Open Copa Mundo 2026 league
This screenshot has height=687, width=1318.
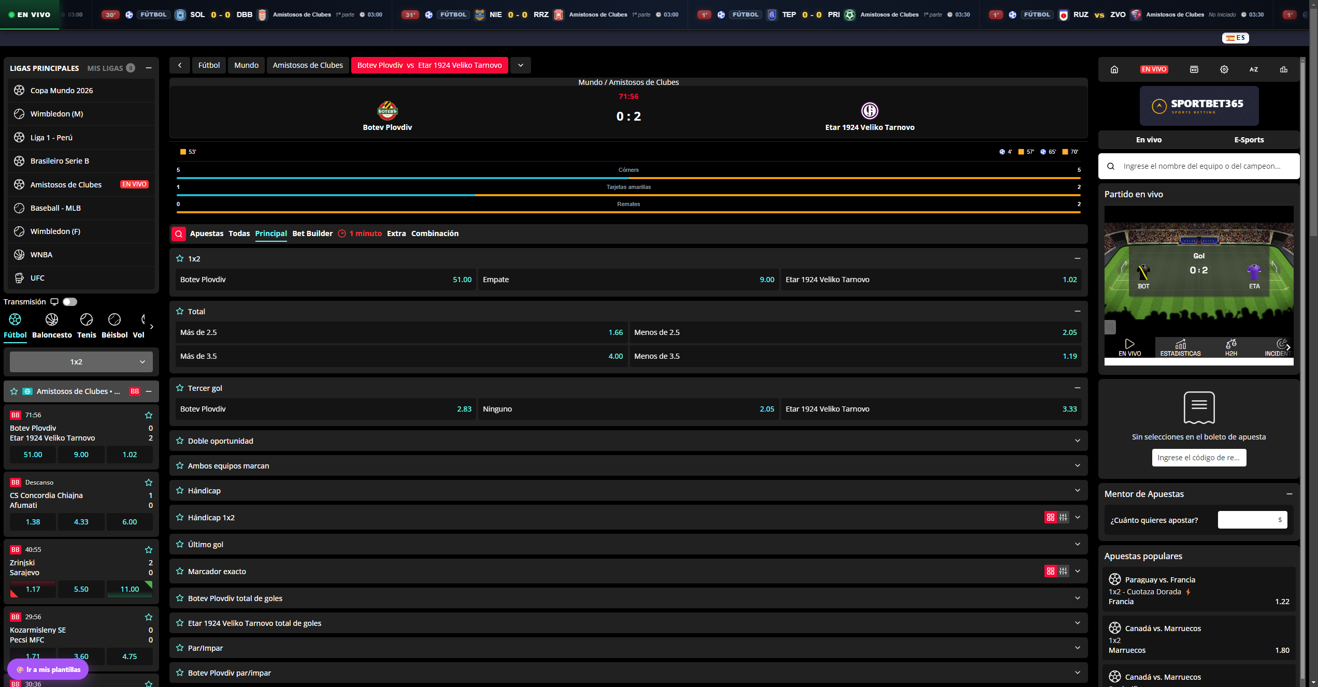(81, 91)
